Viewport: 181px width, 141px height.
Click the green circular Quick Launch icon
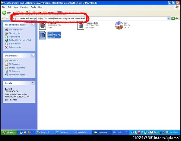[21, 132]
